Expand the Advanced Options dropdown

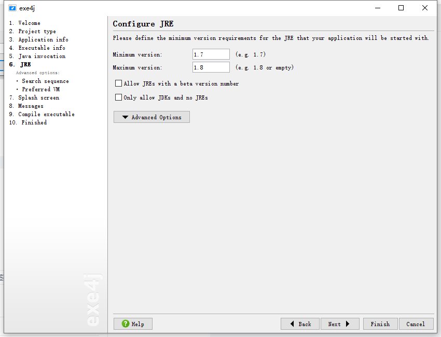tap(151, 117)
